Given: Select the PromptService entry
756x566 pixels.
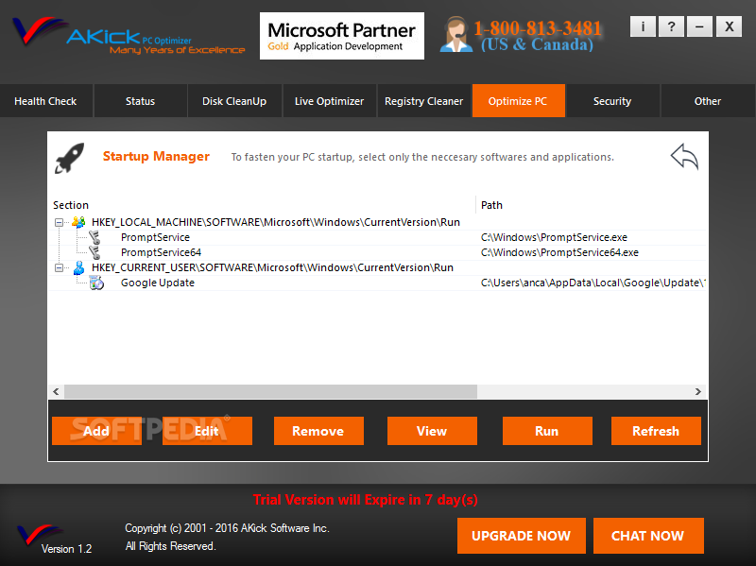Looking at the screenshot, I should coord(155,237).
